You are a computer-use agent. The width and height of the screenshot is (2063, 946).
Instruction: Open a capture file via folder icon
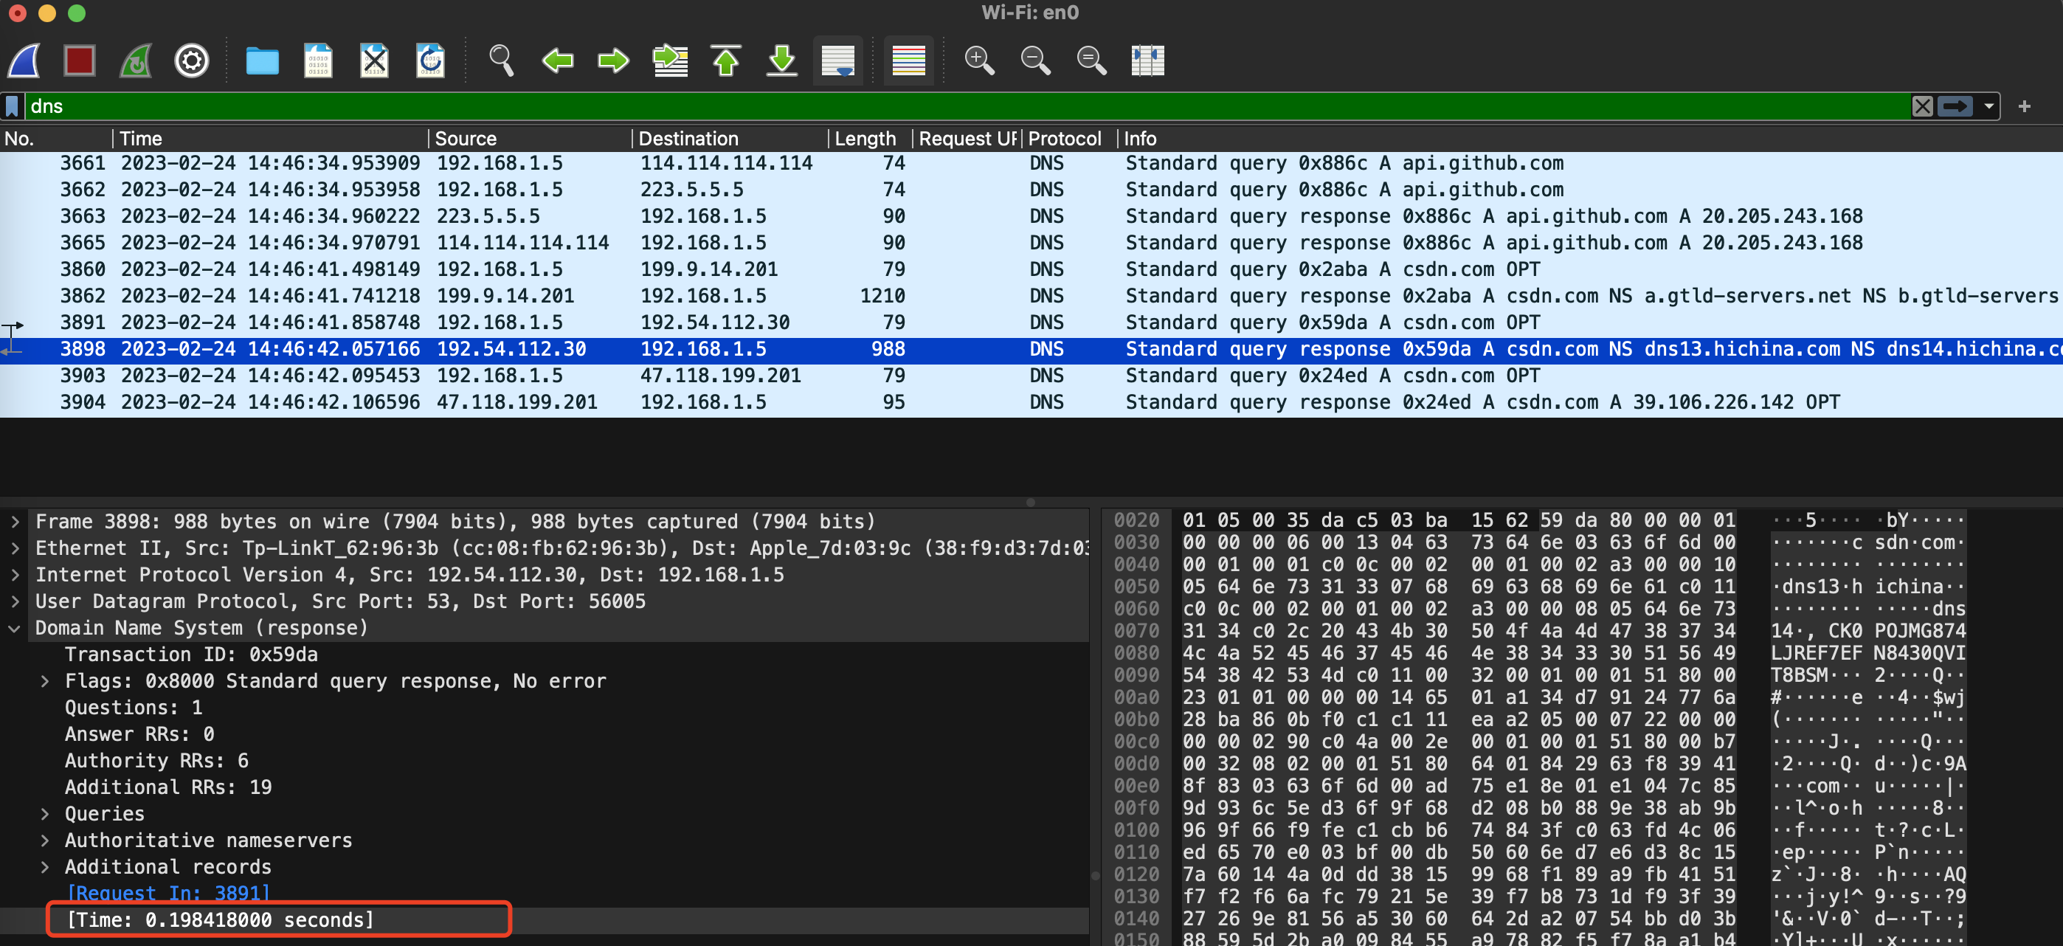[x=262, y=60]
